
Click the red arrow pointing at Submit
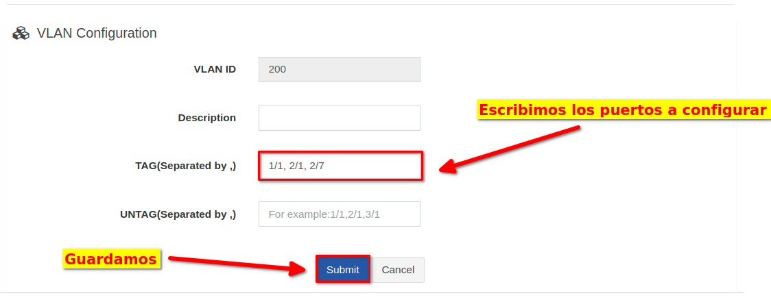(233, 263)
